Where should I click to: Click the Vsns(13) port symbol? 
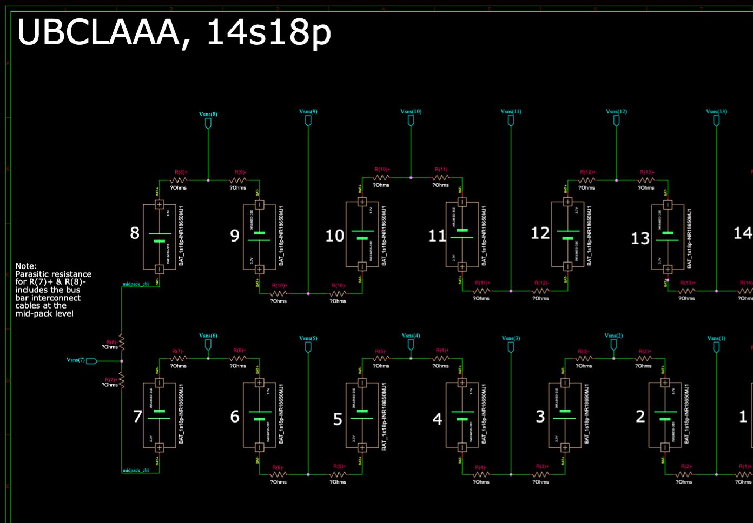[x=716, y=121]
